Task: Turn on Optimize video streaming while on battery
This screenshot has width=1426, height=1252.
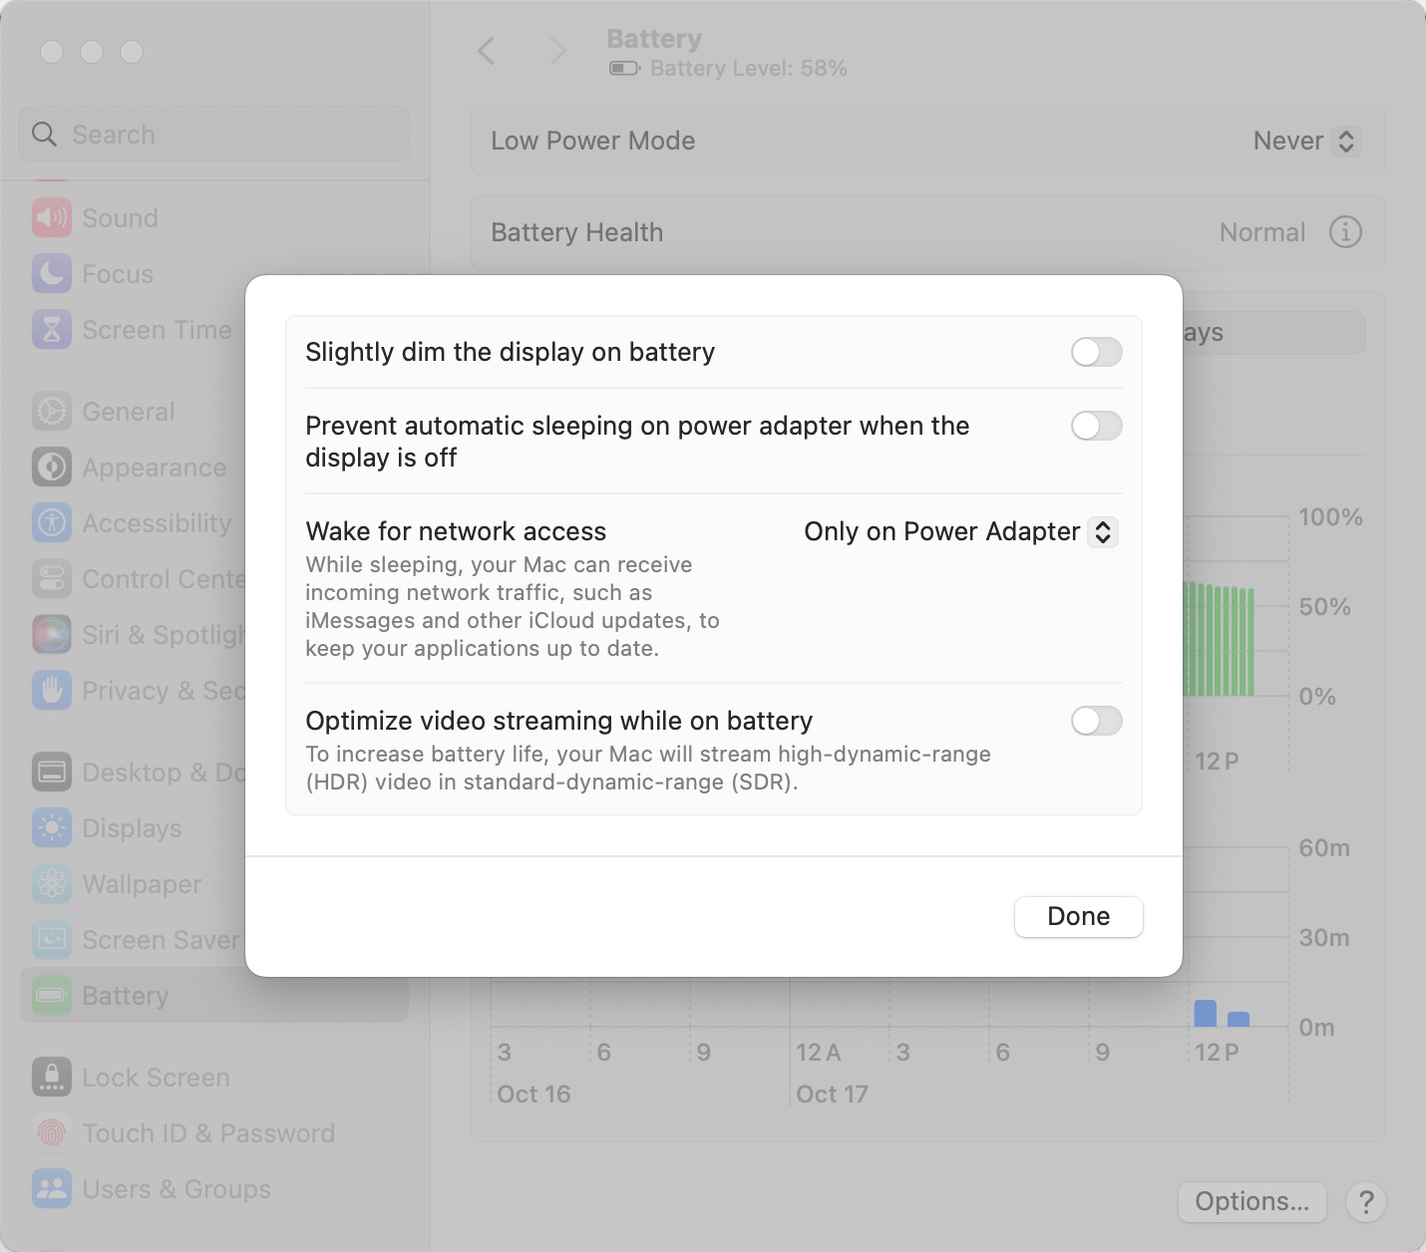Action: coord(1096,721)
